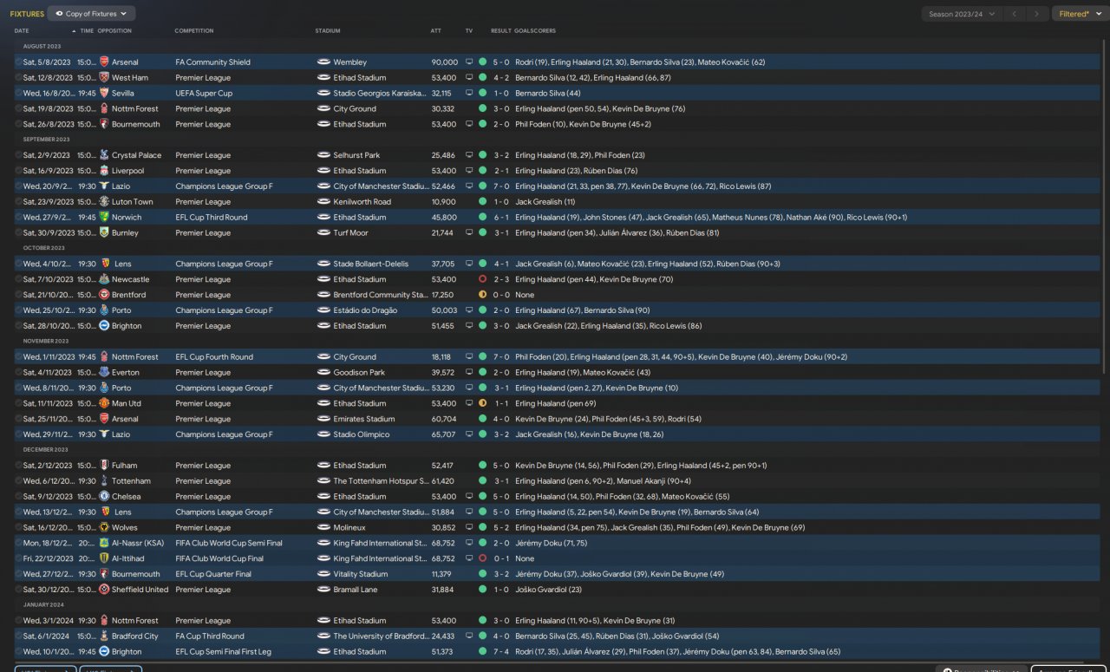The width and height of the screenshot is (1110, 672).
Task: Click the Newcastle club badge
Action: [104, 279]
